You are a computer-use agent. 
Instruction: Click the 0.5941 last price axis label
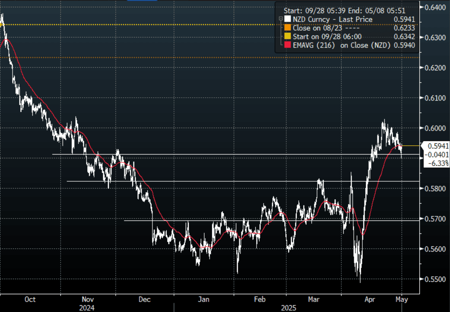tap(438, 146)
